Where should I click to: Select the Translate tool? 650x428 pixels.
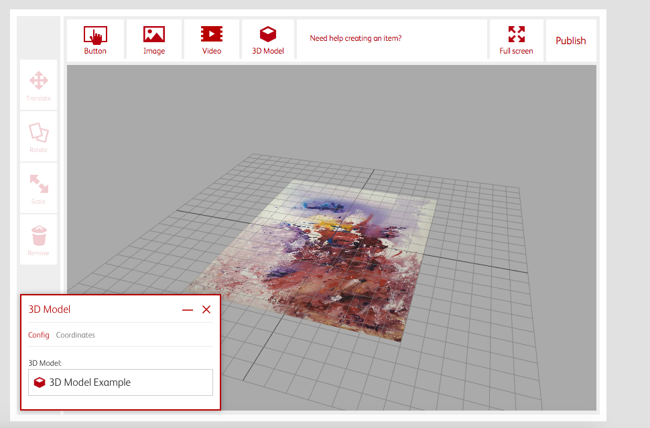[39, 85]
